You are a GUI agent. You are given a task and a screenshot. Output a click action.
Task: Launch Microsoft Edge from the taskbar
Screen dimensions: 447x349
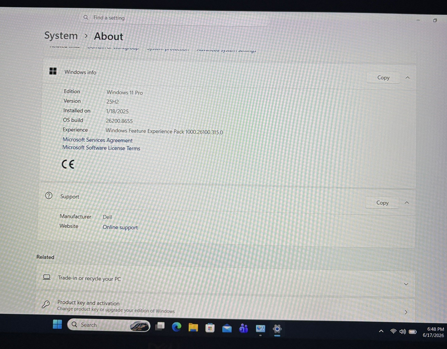tap(177, 327)
